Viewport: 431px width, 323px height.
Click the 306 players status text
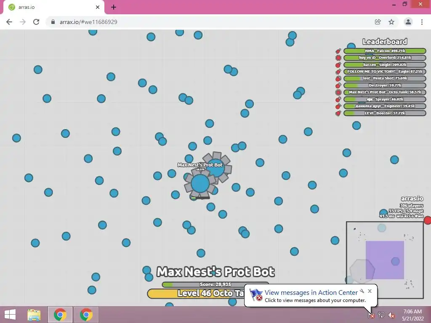click(412, 205)
